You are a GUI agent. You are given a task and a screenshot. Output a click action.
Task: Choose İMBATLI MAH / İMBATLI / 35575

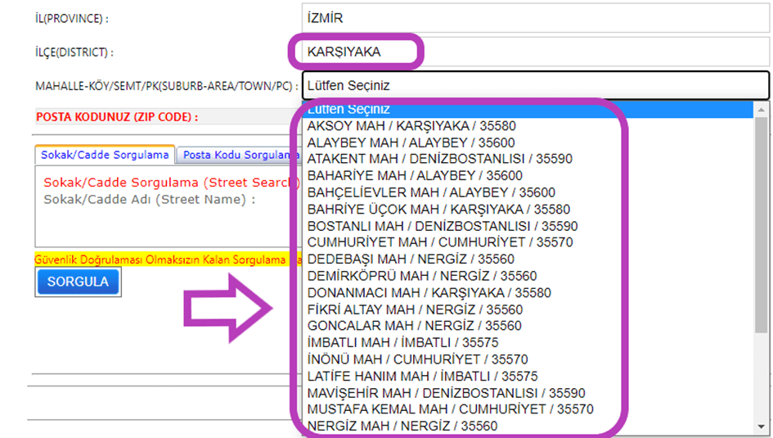click(x=403, y=342)
